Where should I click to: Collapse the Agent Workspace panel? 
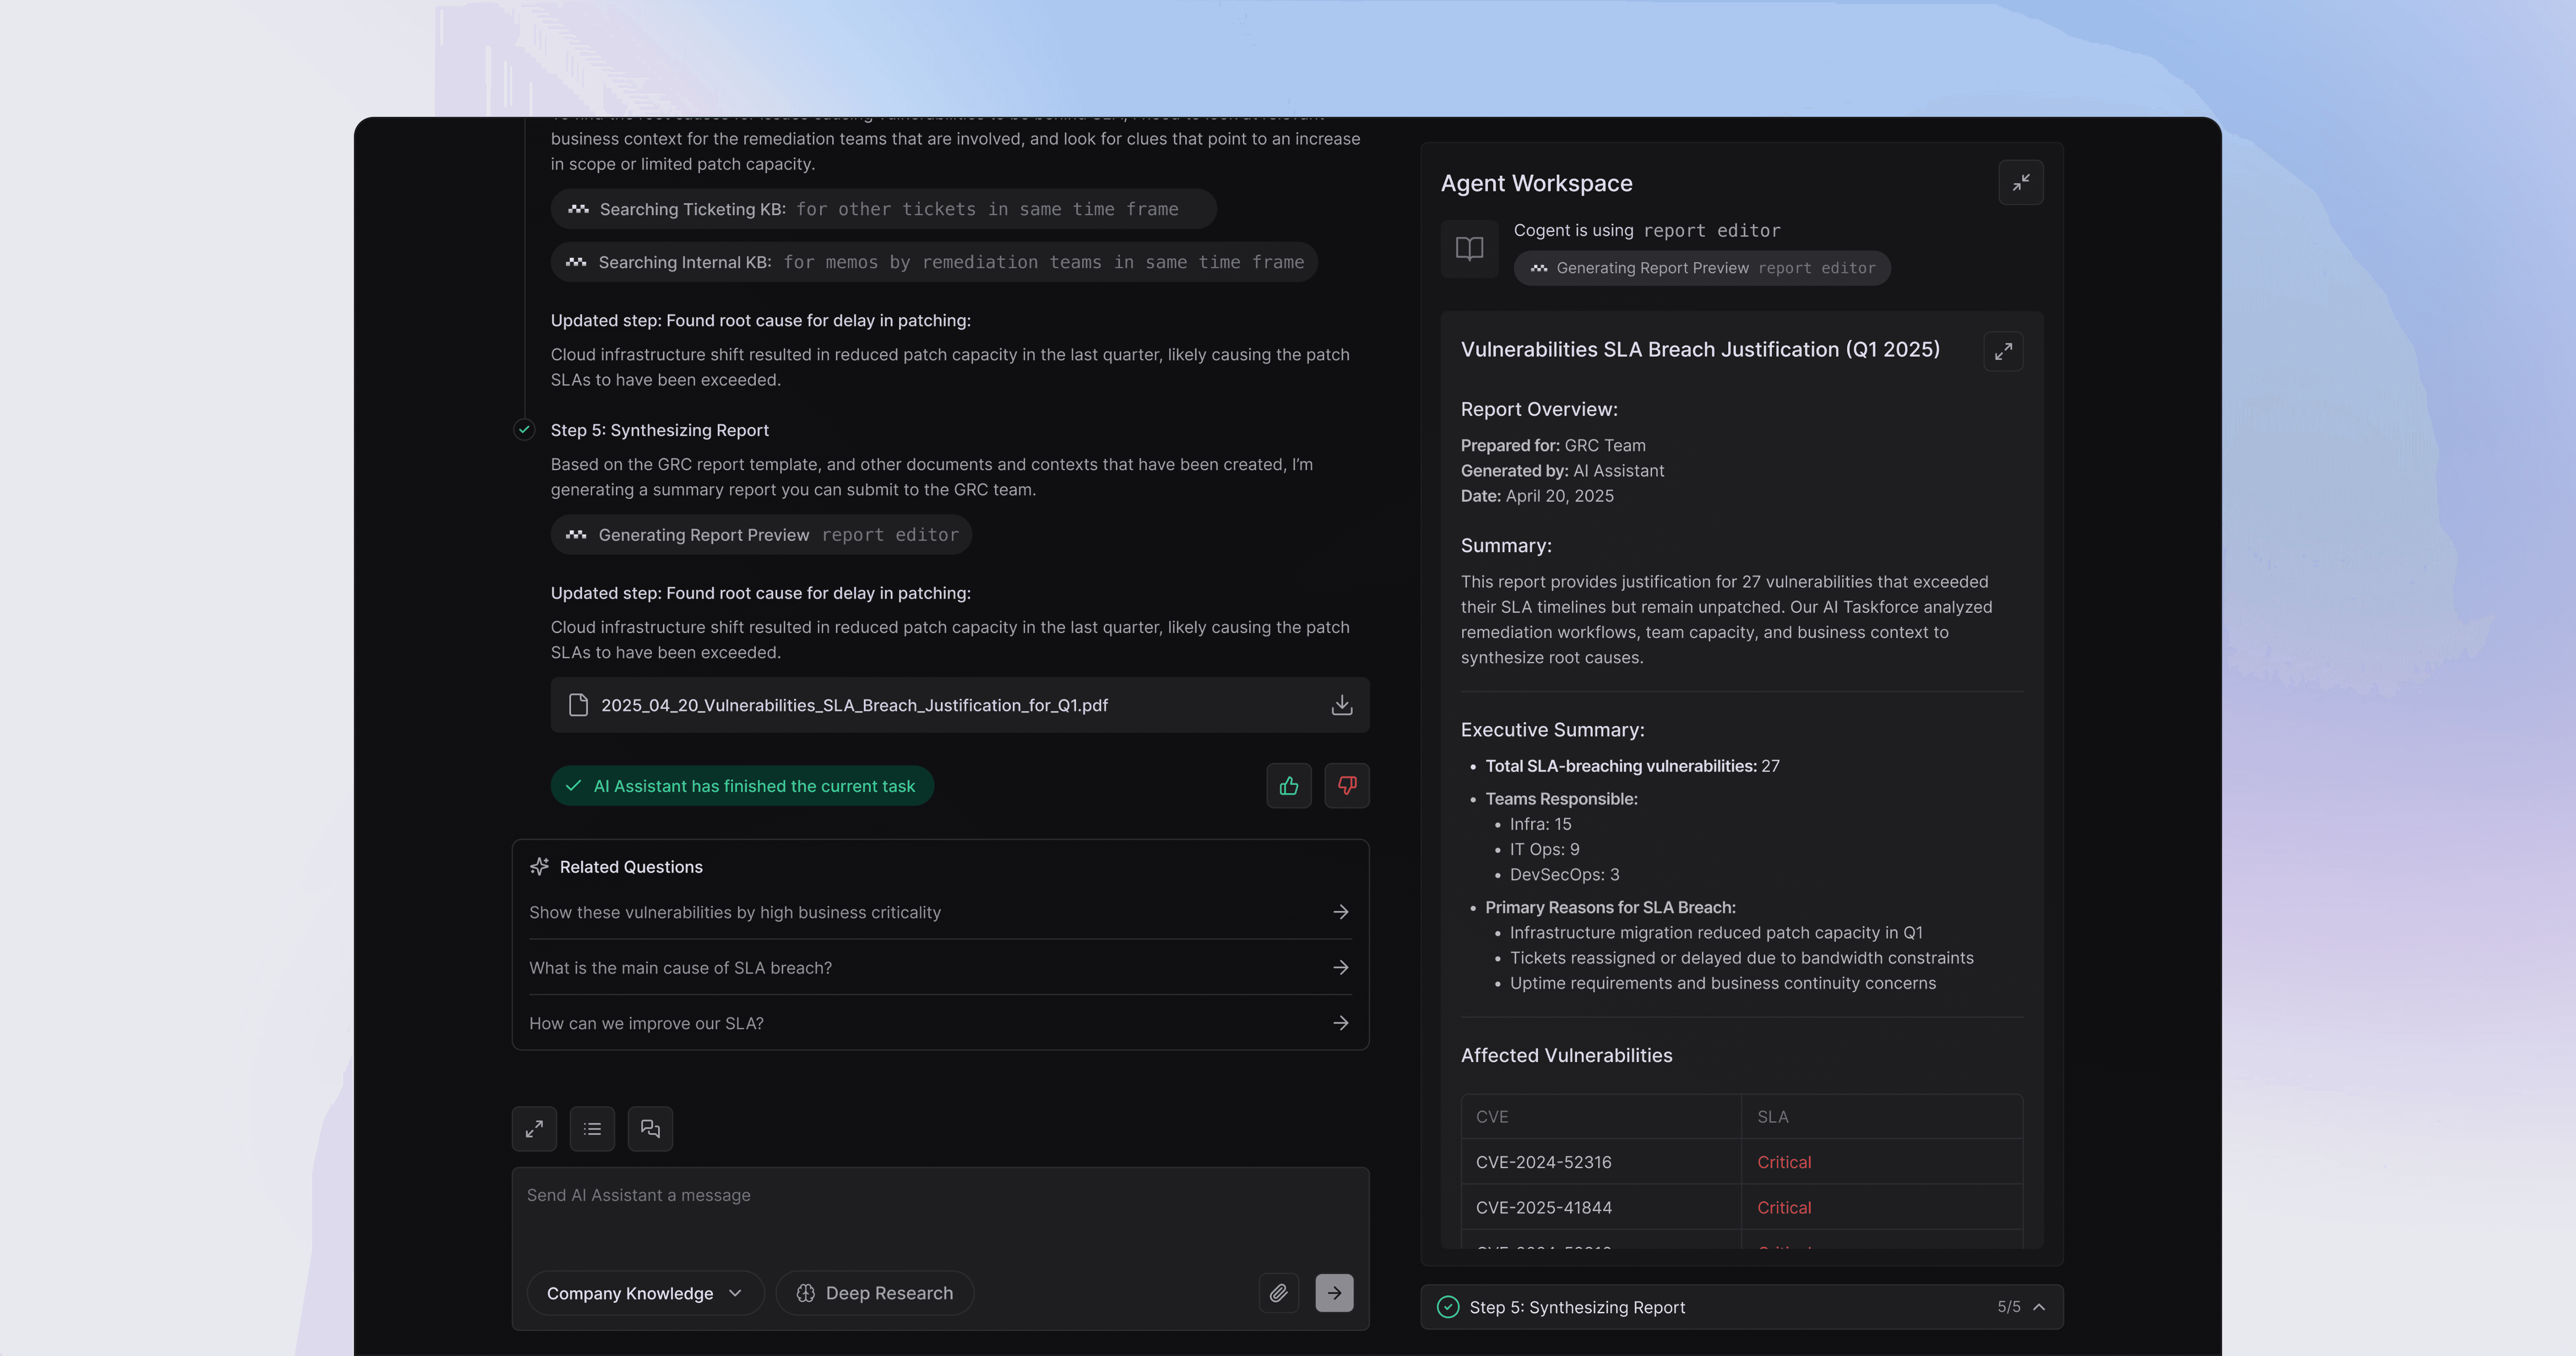click(2020, 183)
